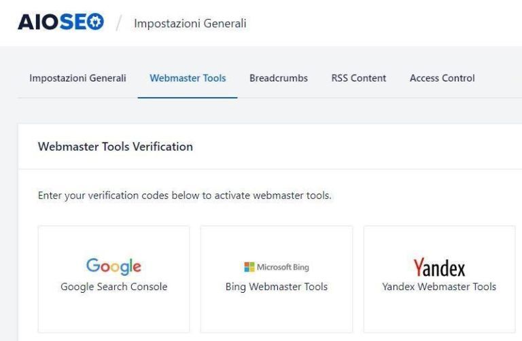Select the Webmaster Tools tab

[188, 78]
